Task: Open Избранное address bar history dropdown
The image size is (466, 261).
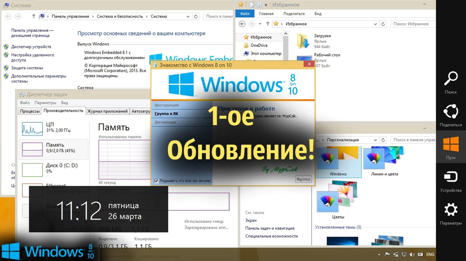Action: click(376, 24)
